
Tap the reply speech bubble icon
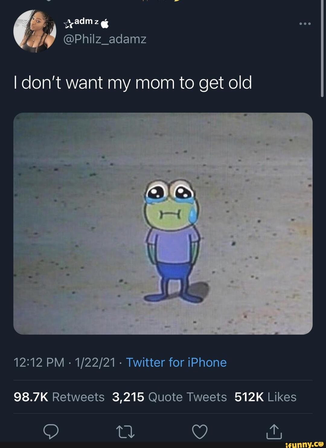(x=51, y=431)
